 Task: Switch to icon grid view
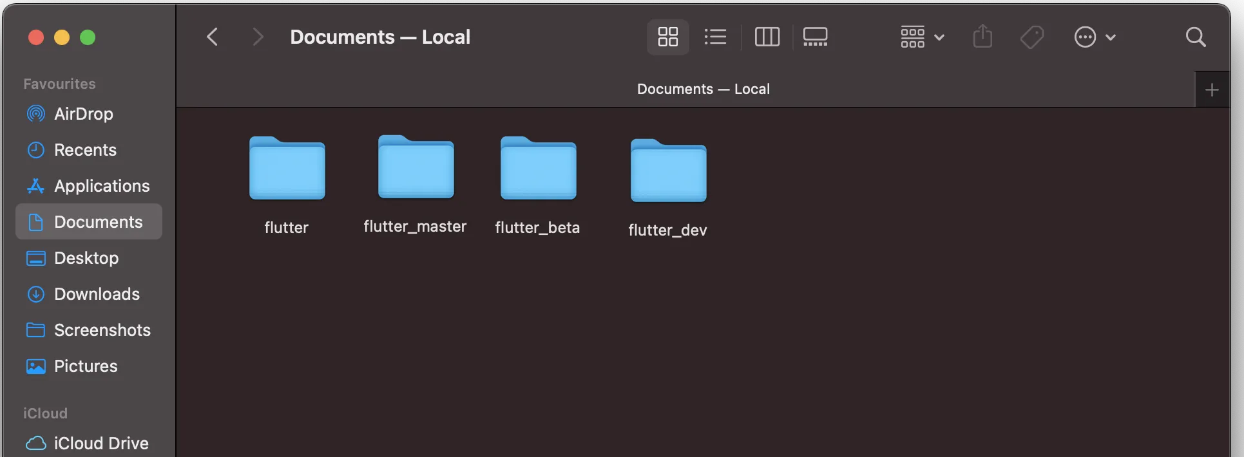668,37
